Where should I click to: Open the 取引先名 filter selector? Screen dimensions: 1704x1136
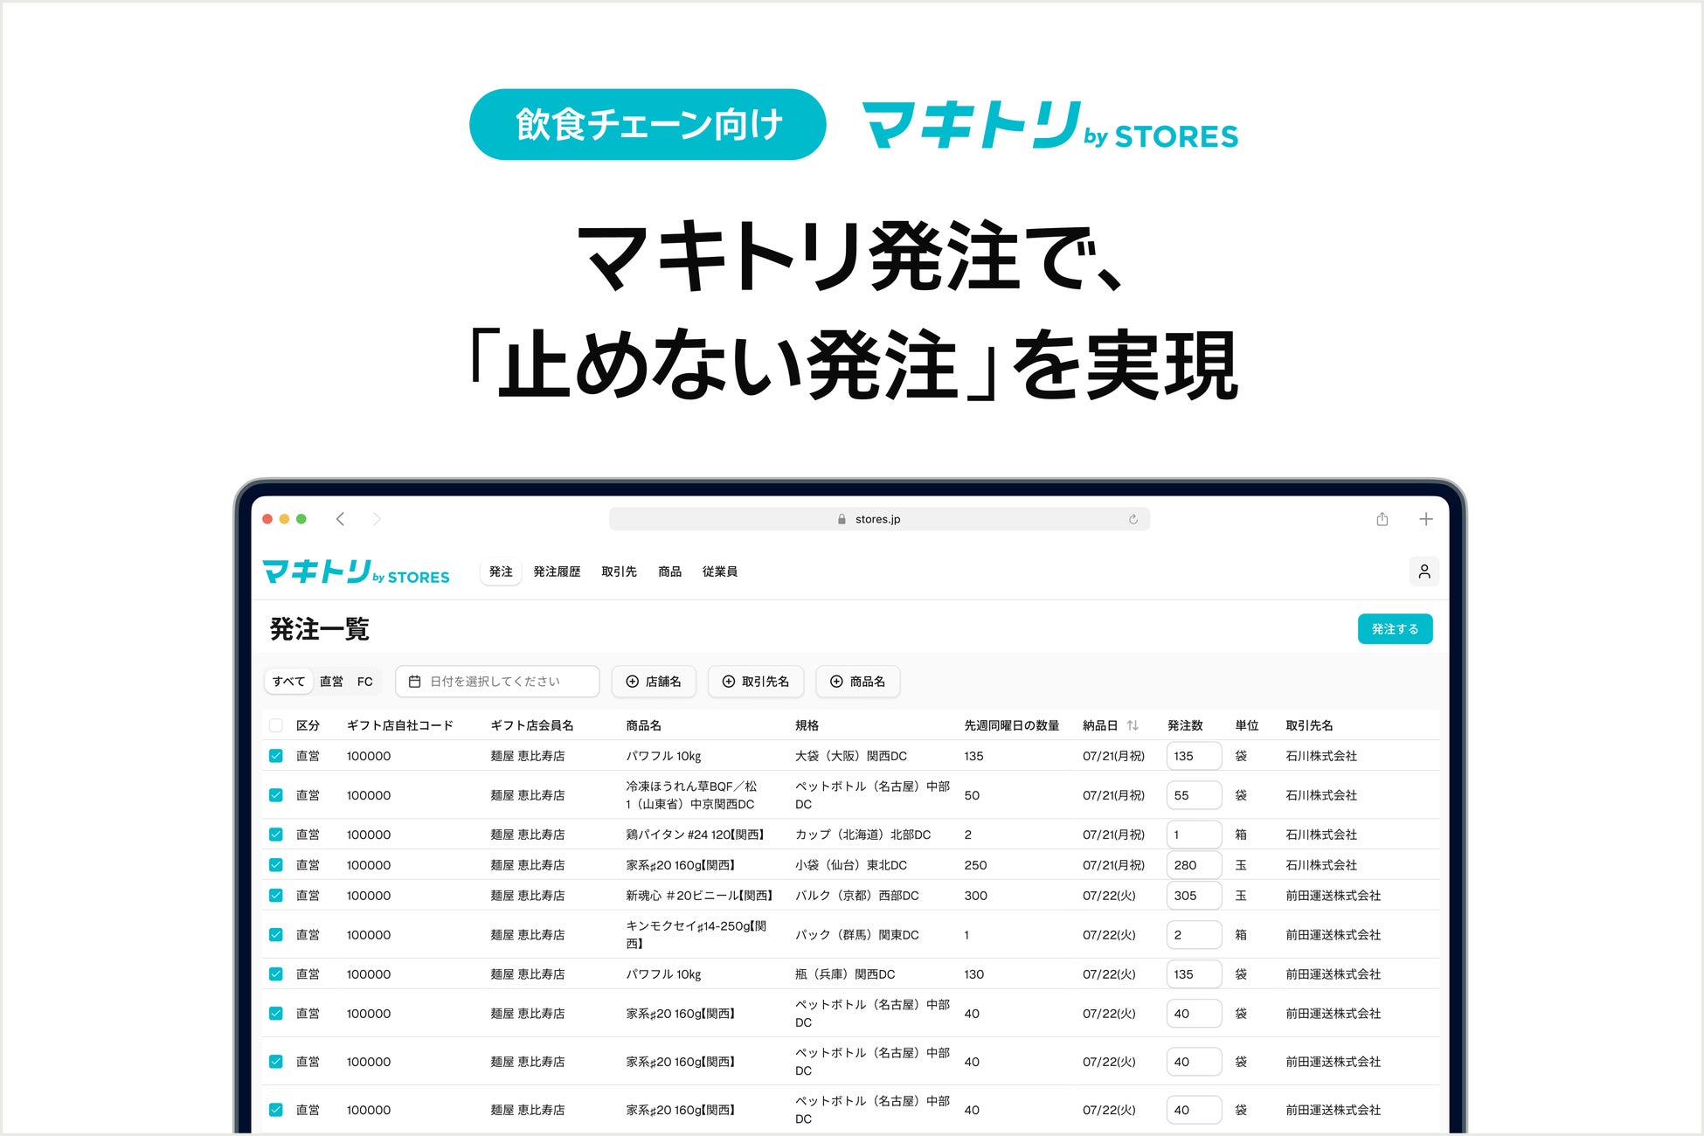coord(755,681)
